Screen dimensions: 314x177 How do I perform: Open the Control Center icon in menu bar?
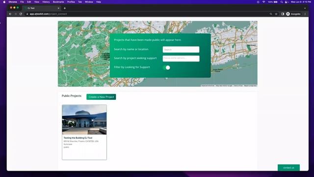coord(287,2)
